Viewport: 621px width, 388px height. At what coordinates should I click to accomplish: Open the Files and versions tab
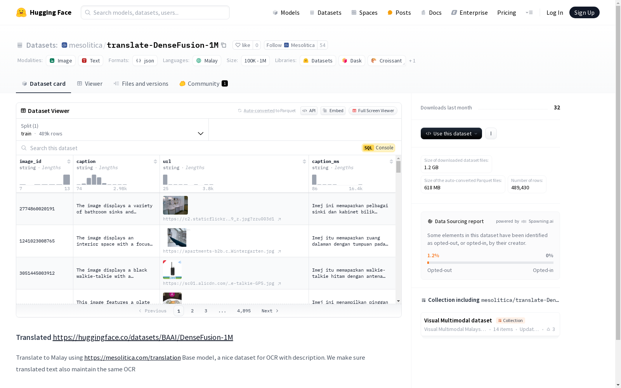coord(141,84)
